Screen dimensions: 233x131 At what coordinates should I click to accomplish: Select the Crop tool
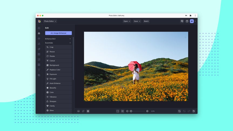pos(58,47)
